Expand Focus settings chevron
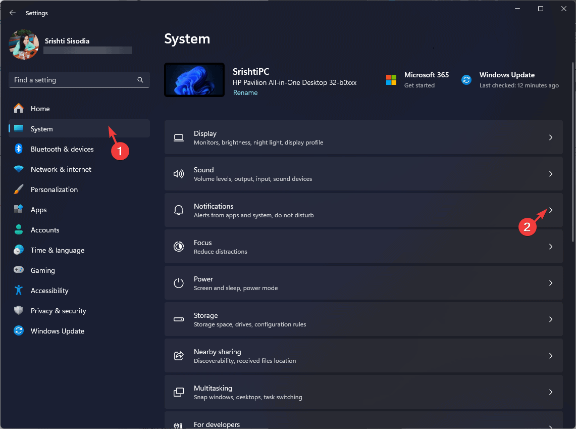This screenshot has height=429, width=576. point(551,247)
